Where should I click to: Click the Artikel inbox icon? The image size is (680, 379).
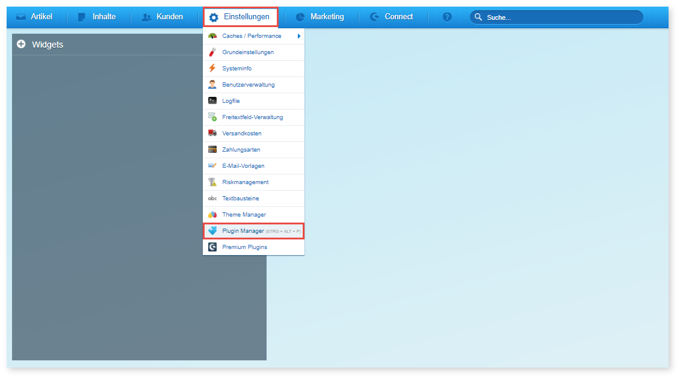[x=21, y=17]
